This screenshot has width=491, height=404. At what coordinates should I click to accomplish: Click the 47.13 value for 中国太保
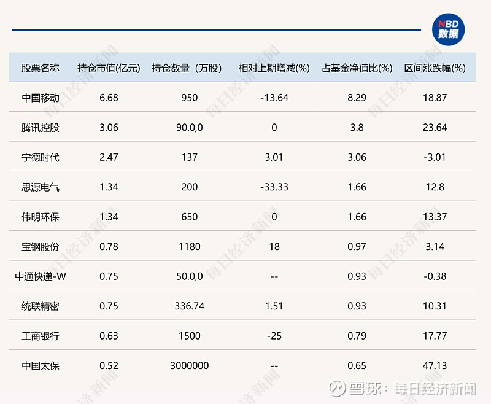click(x=435, y=365)
